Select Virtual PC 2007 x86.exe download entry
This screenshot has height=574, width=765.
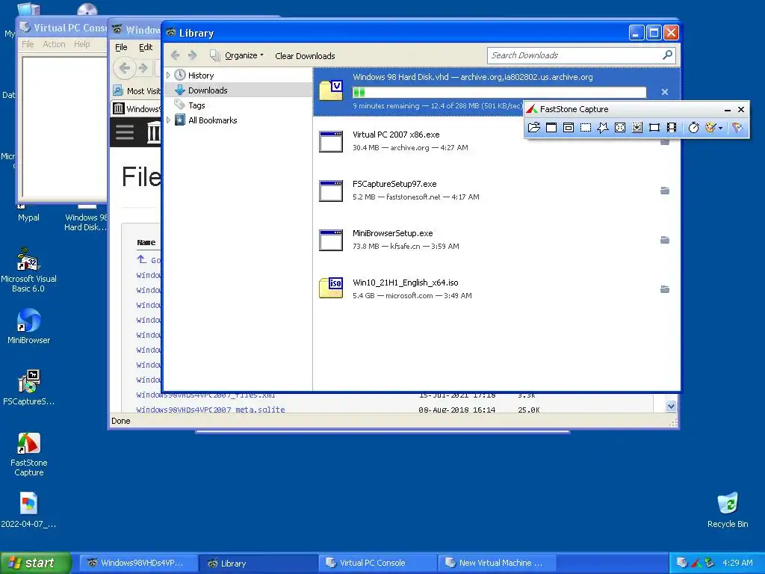pyautogui.click(x=496, y=141)
